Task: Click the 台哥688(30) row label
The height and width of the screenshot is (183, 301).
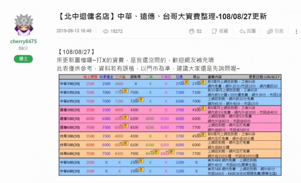Action: pos(70,154)
